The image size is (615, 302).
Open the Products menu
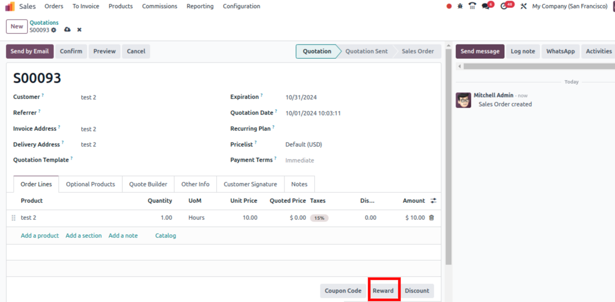coord(121,6)
